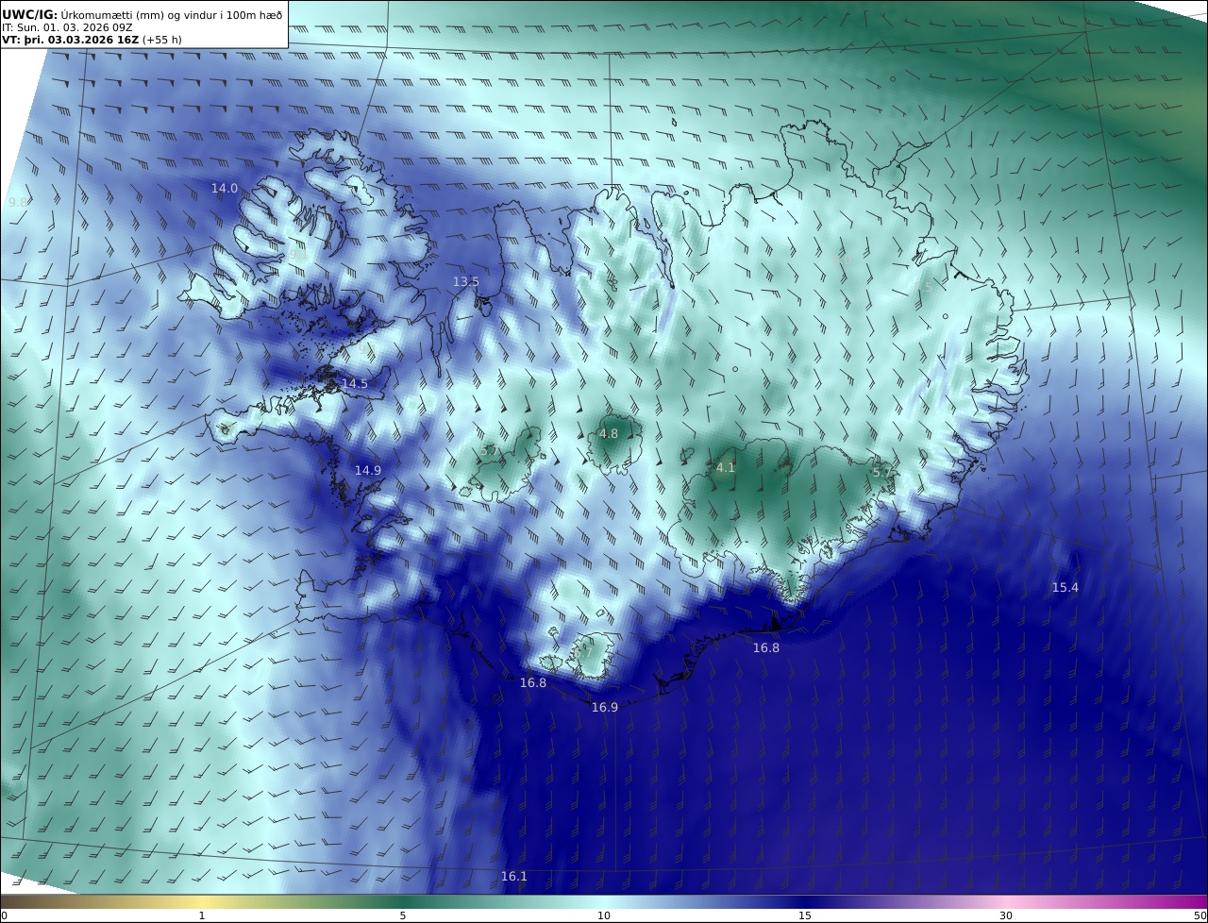
Task: Click the 30 tick on color scale
Action: coord(1006,915)
